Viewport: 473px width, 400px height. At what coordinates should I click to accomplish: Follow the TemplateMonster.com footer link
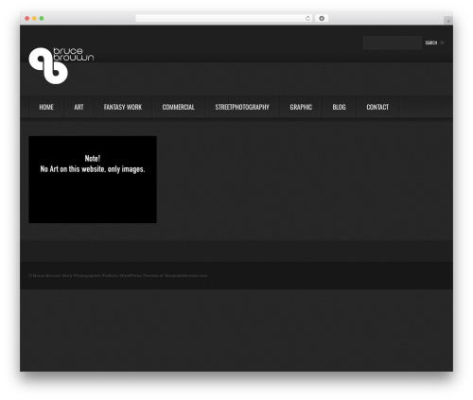[186, 275]
